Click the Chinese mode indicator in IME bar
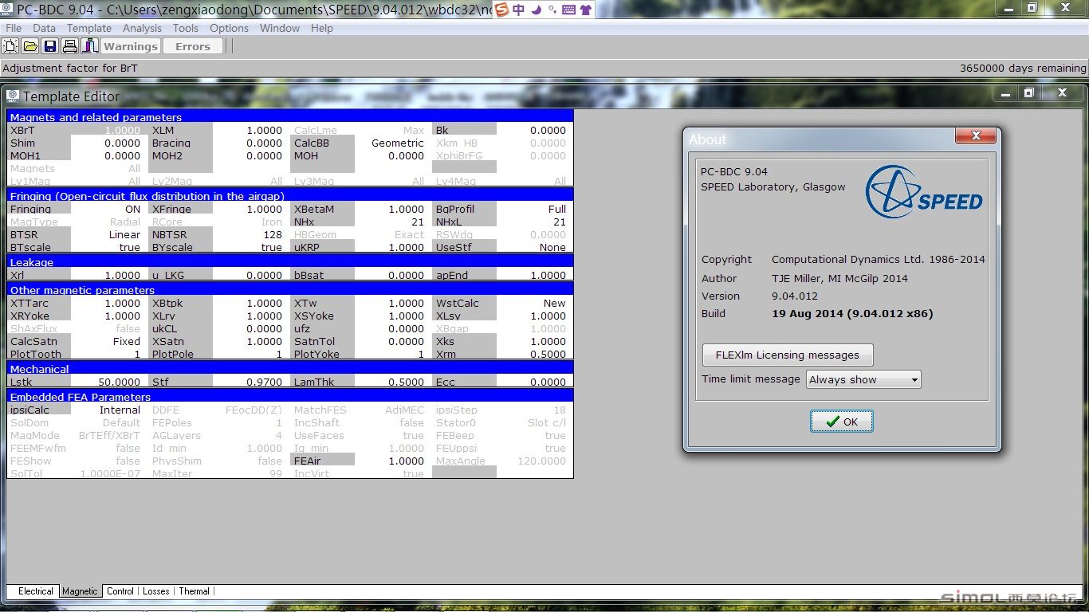The image size is (1089, 612). [x=519, y=10]
